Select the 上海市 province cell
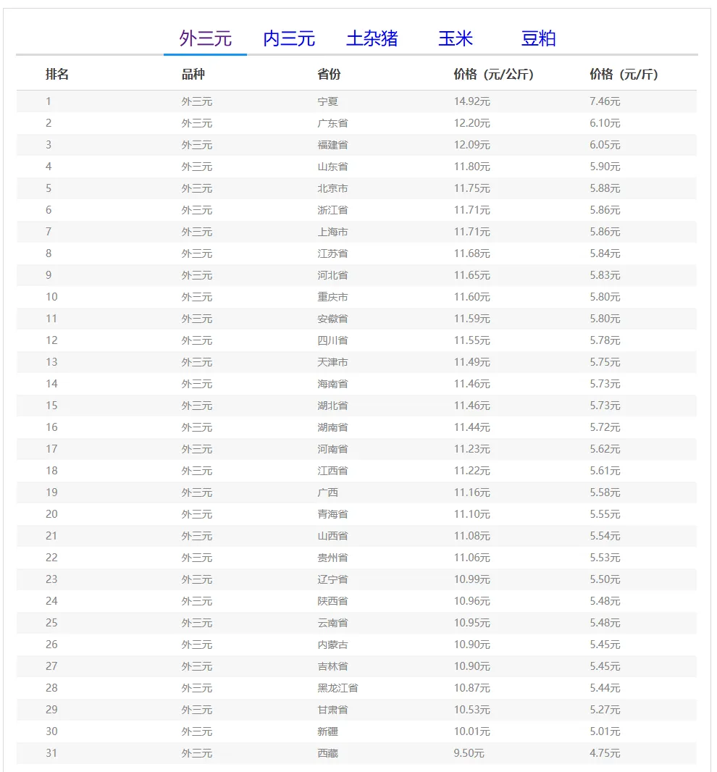717x772 pixels. click(332, 232)
